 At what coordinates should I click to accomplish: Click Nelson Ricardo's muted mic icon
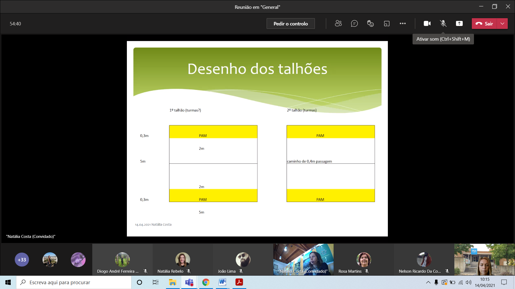(447, 271)
